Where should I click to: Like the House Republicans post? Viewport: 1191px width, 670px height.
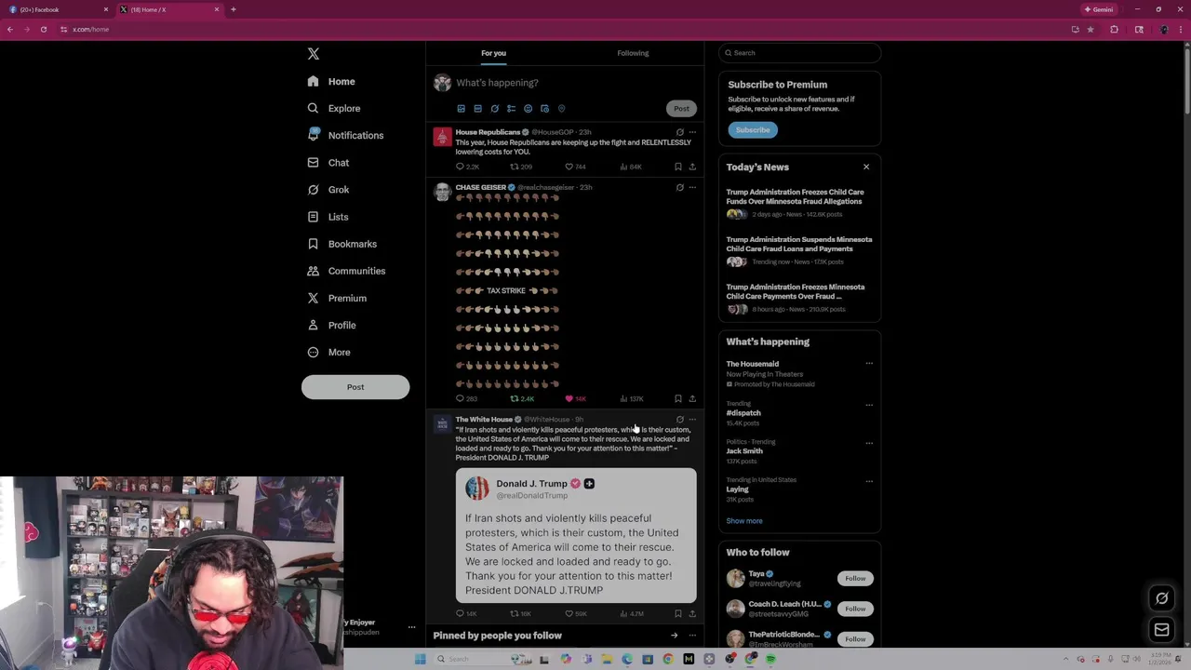(x=575, y=167)
